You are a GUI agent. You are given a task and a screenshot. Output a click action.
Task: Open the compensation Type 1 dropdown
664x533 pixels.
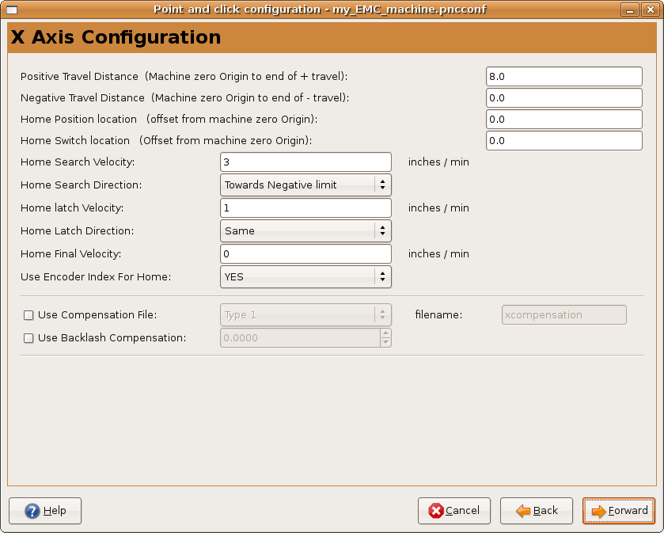point(305,314)
